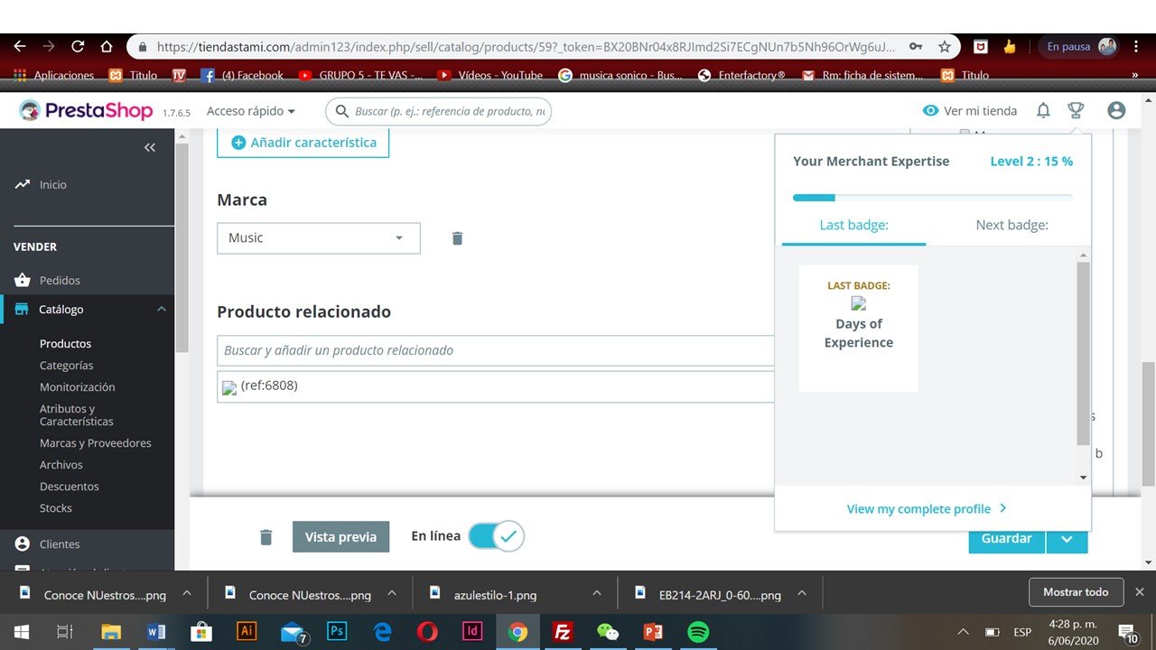Click the Chrome address bar URL
1156x650 pixels.
point(526,46)
